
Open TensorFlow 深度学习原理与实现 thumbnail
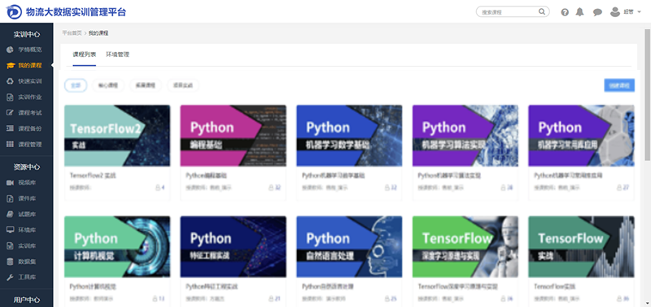point(465,247)
